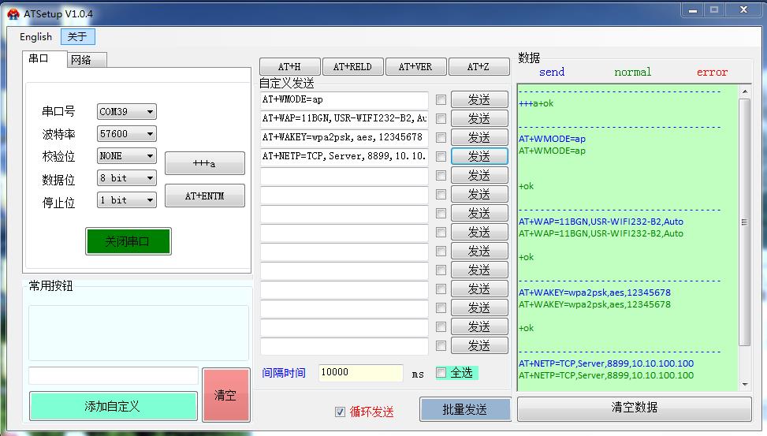Open the 关于 menu
Image resolution: width=767 pixels, height=436 pixels.
pos(77,36)
